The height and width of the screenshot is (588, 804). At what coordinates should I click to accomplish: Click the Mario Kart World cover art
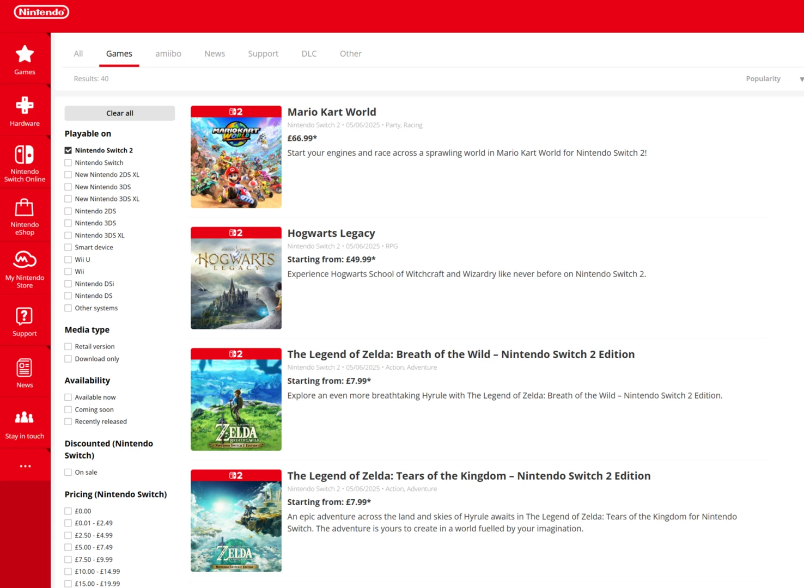point(236,157)
